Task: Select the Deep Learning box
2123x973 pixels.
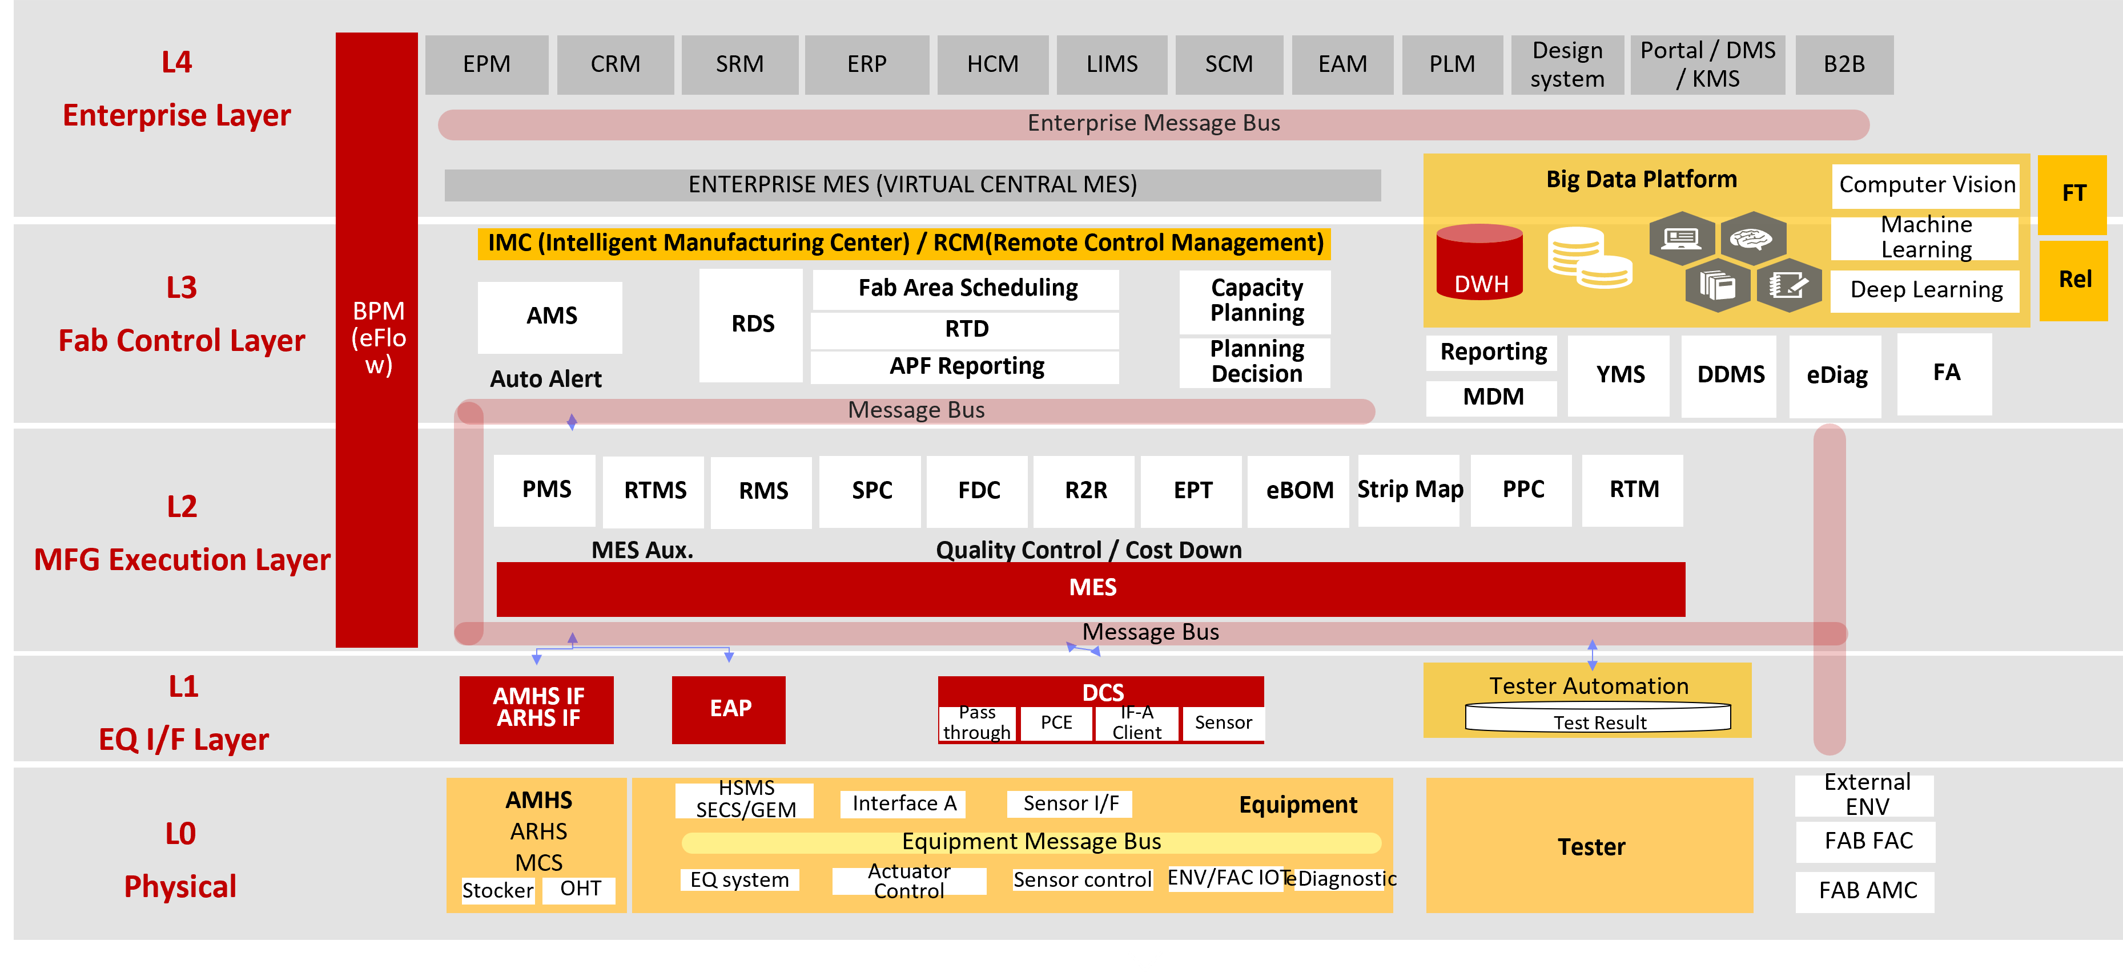Action: pyautogui.click(x=1925, y=290)
